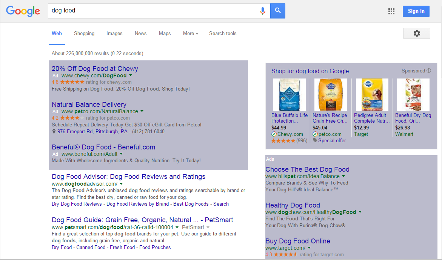Screen dimensions: 442x260
Task: Click the petco.com trusted store checkmark
Action: [315, 134]
